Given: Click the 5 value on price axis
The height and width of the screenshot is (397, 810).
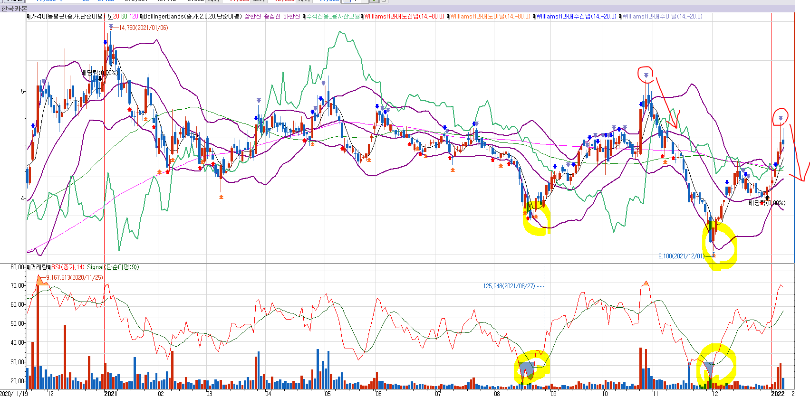Looking at the screenshot, I should 22,91.
